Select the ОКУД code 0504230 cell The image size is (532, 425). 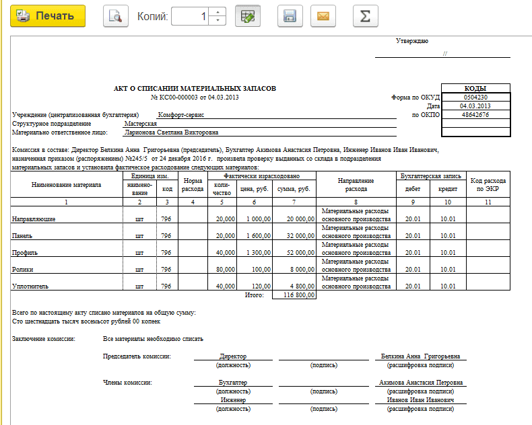(x=475, y=98)
